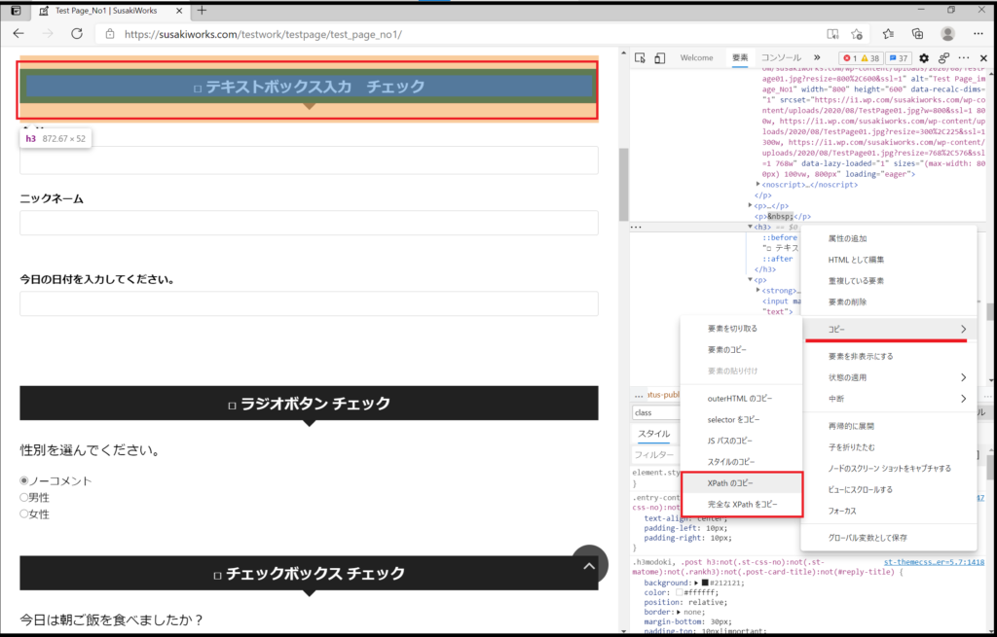This screenshot has height=637, width=997.
Task: Switch to the 要素 tab
Action: [740, 57]
